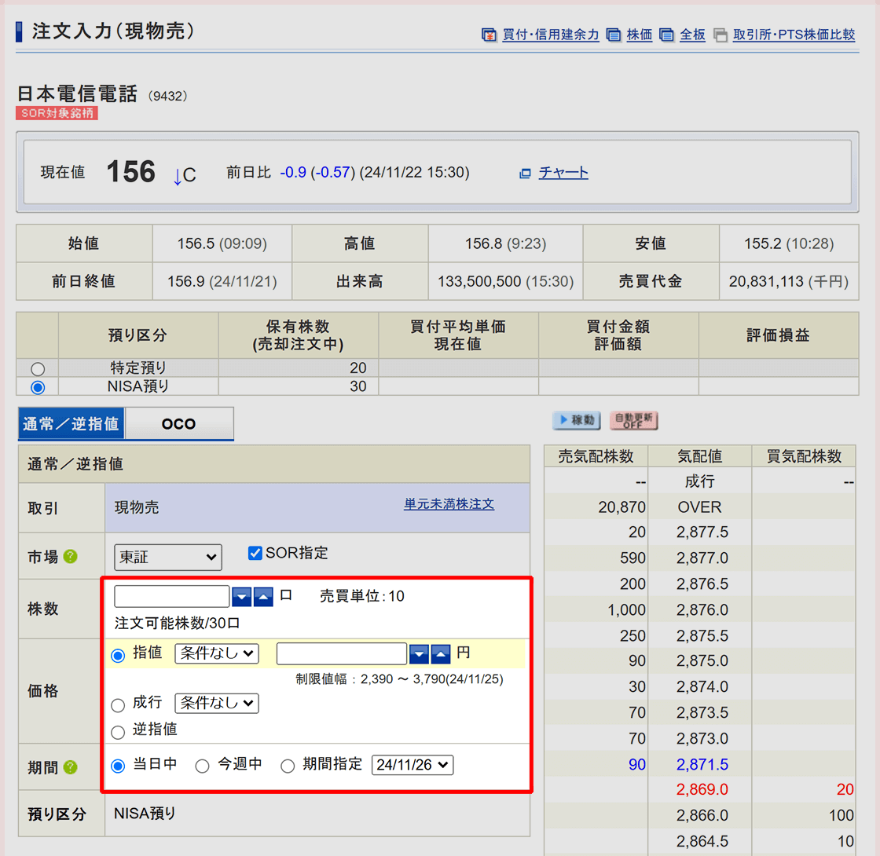Click the ask price 2,873.0
The height and width of the screenshot is (856, 880).
click(702, 738)
